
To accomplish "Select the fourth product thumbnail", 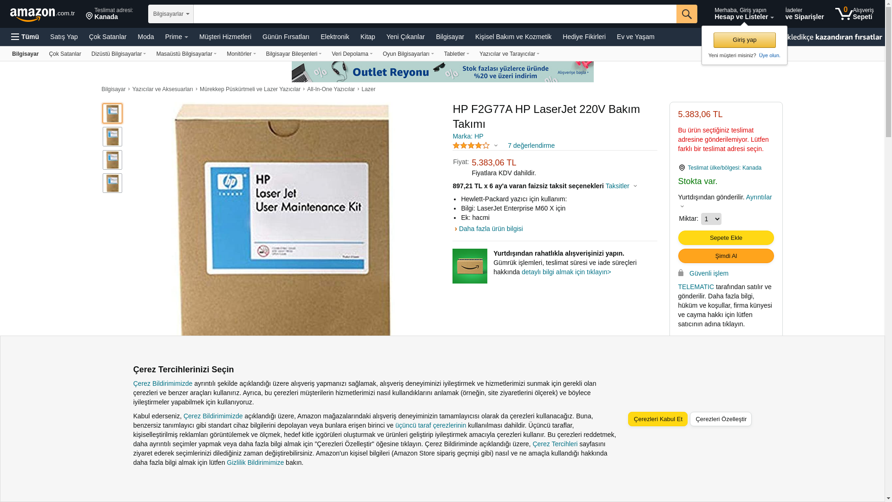I will tap(112, 183).
